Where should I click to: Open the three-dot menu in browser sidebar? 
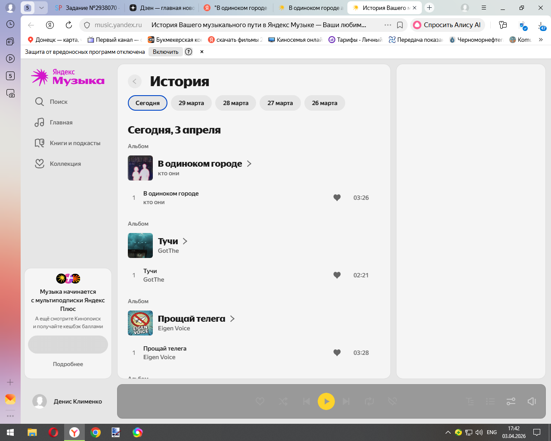tap(10, 416)
